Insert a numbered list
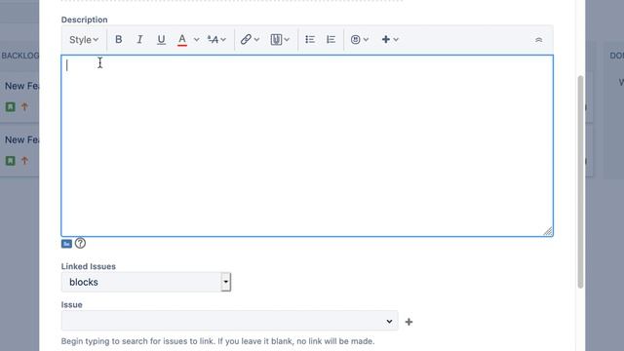 (331, 39)
